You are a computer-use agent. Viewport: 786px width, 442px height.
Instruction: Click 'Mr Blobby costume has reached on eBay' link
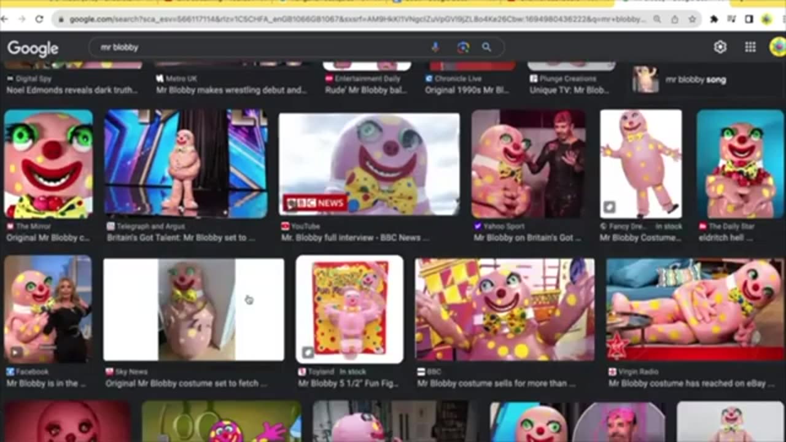[691, 384]
